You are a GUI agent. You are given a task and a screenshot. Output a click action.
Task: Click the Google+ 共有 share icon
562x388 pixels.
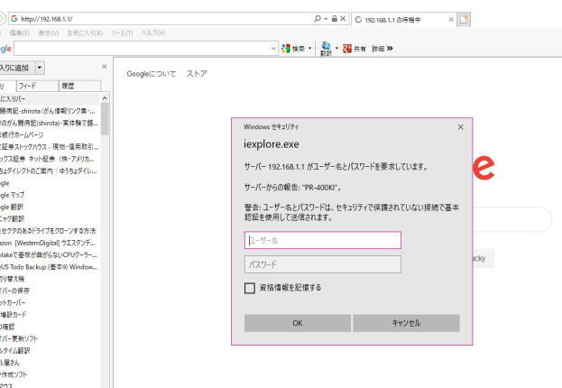[x=355, y=49]
